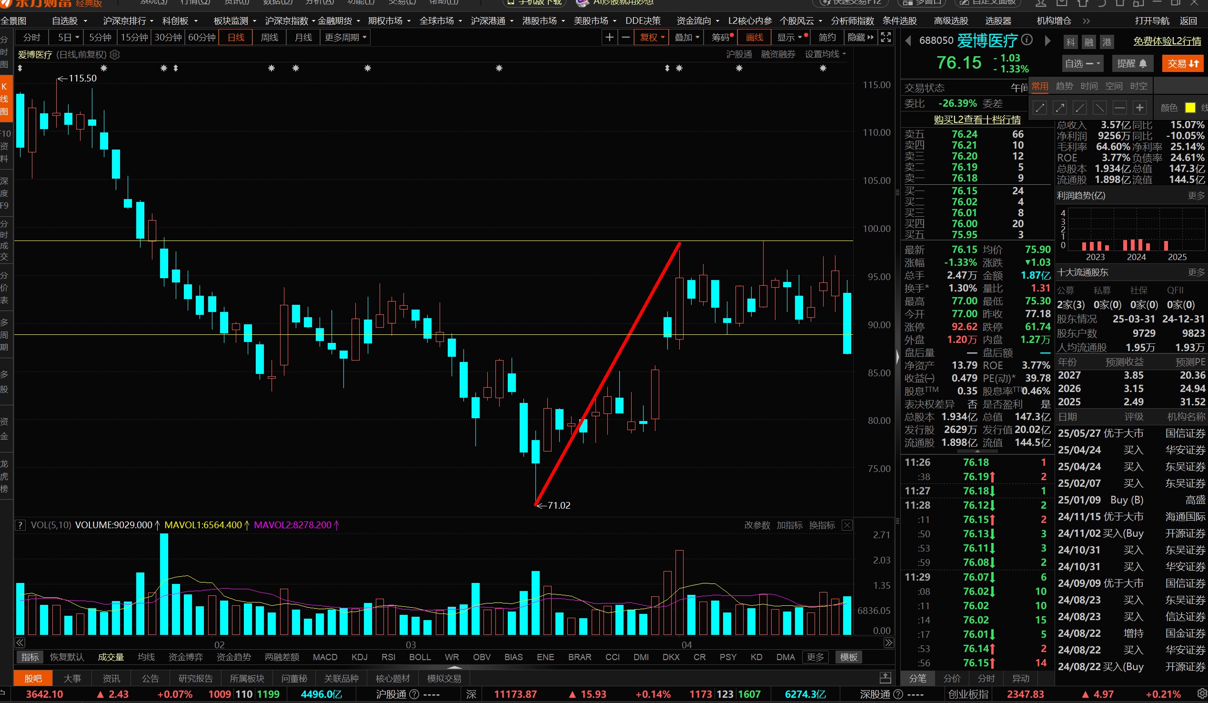This screenshot has height=703, width=1208.
Task: Click 更多 beside 十大流通股东
Action: point(1196,272)
